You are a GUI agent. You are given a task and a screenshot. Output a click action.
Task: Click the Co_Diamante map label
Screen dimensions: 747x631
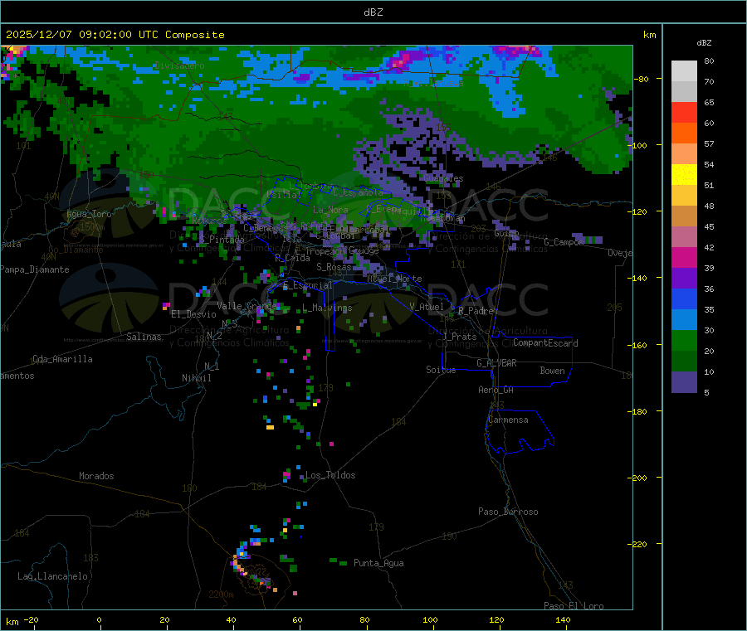coord(76,250)
